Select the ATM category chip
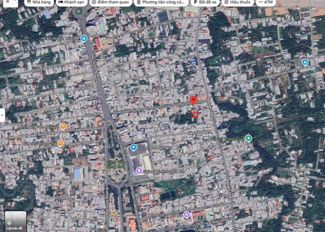Image resolution: width=325 pixels, height=232 pixels. click(266, 2)
